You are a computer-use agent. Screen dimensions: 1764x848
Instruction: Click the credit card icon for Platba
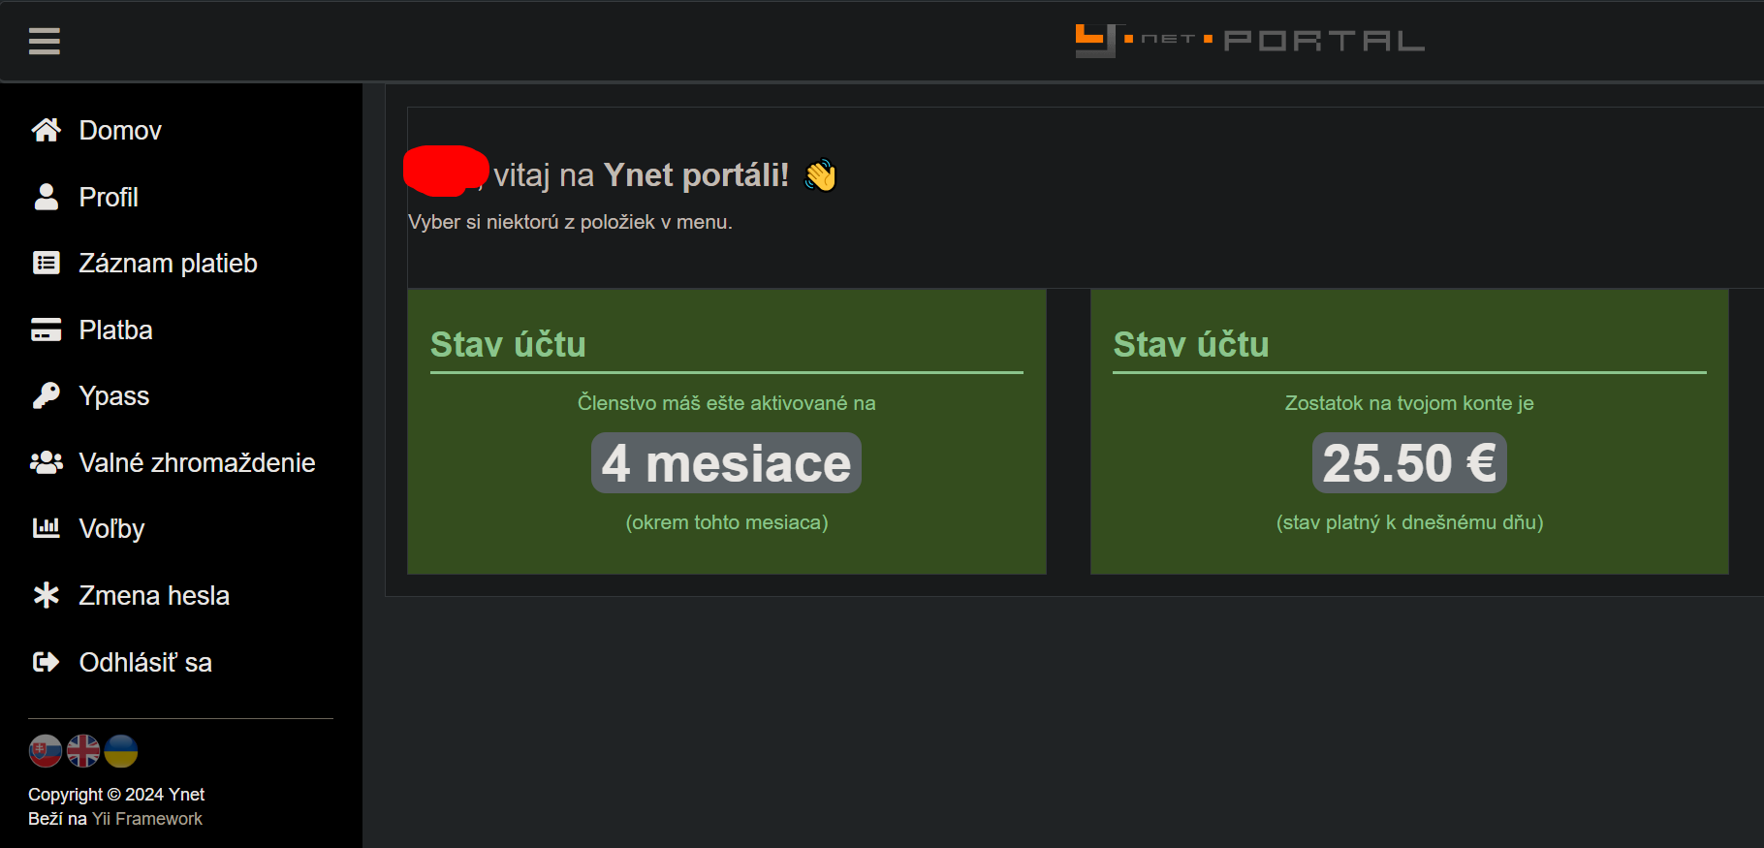[x=46, y=330]
